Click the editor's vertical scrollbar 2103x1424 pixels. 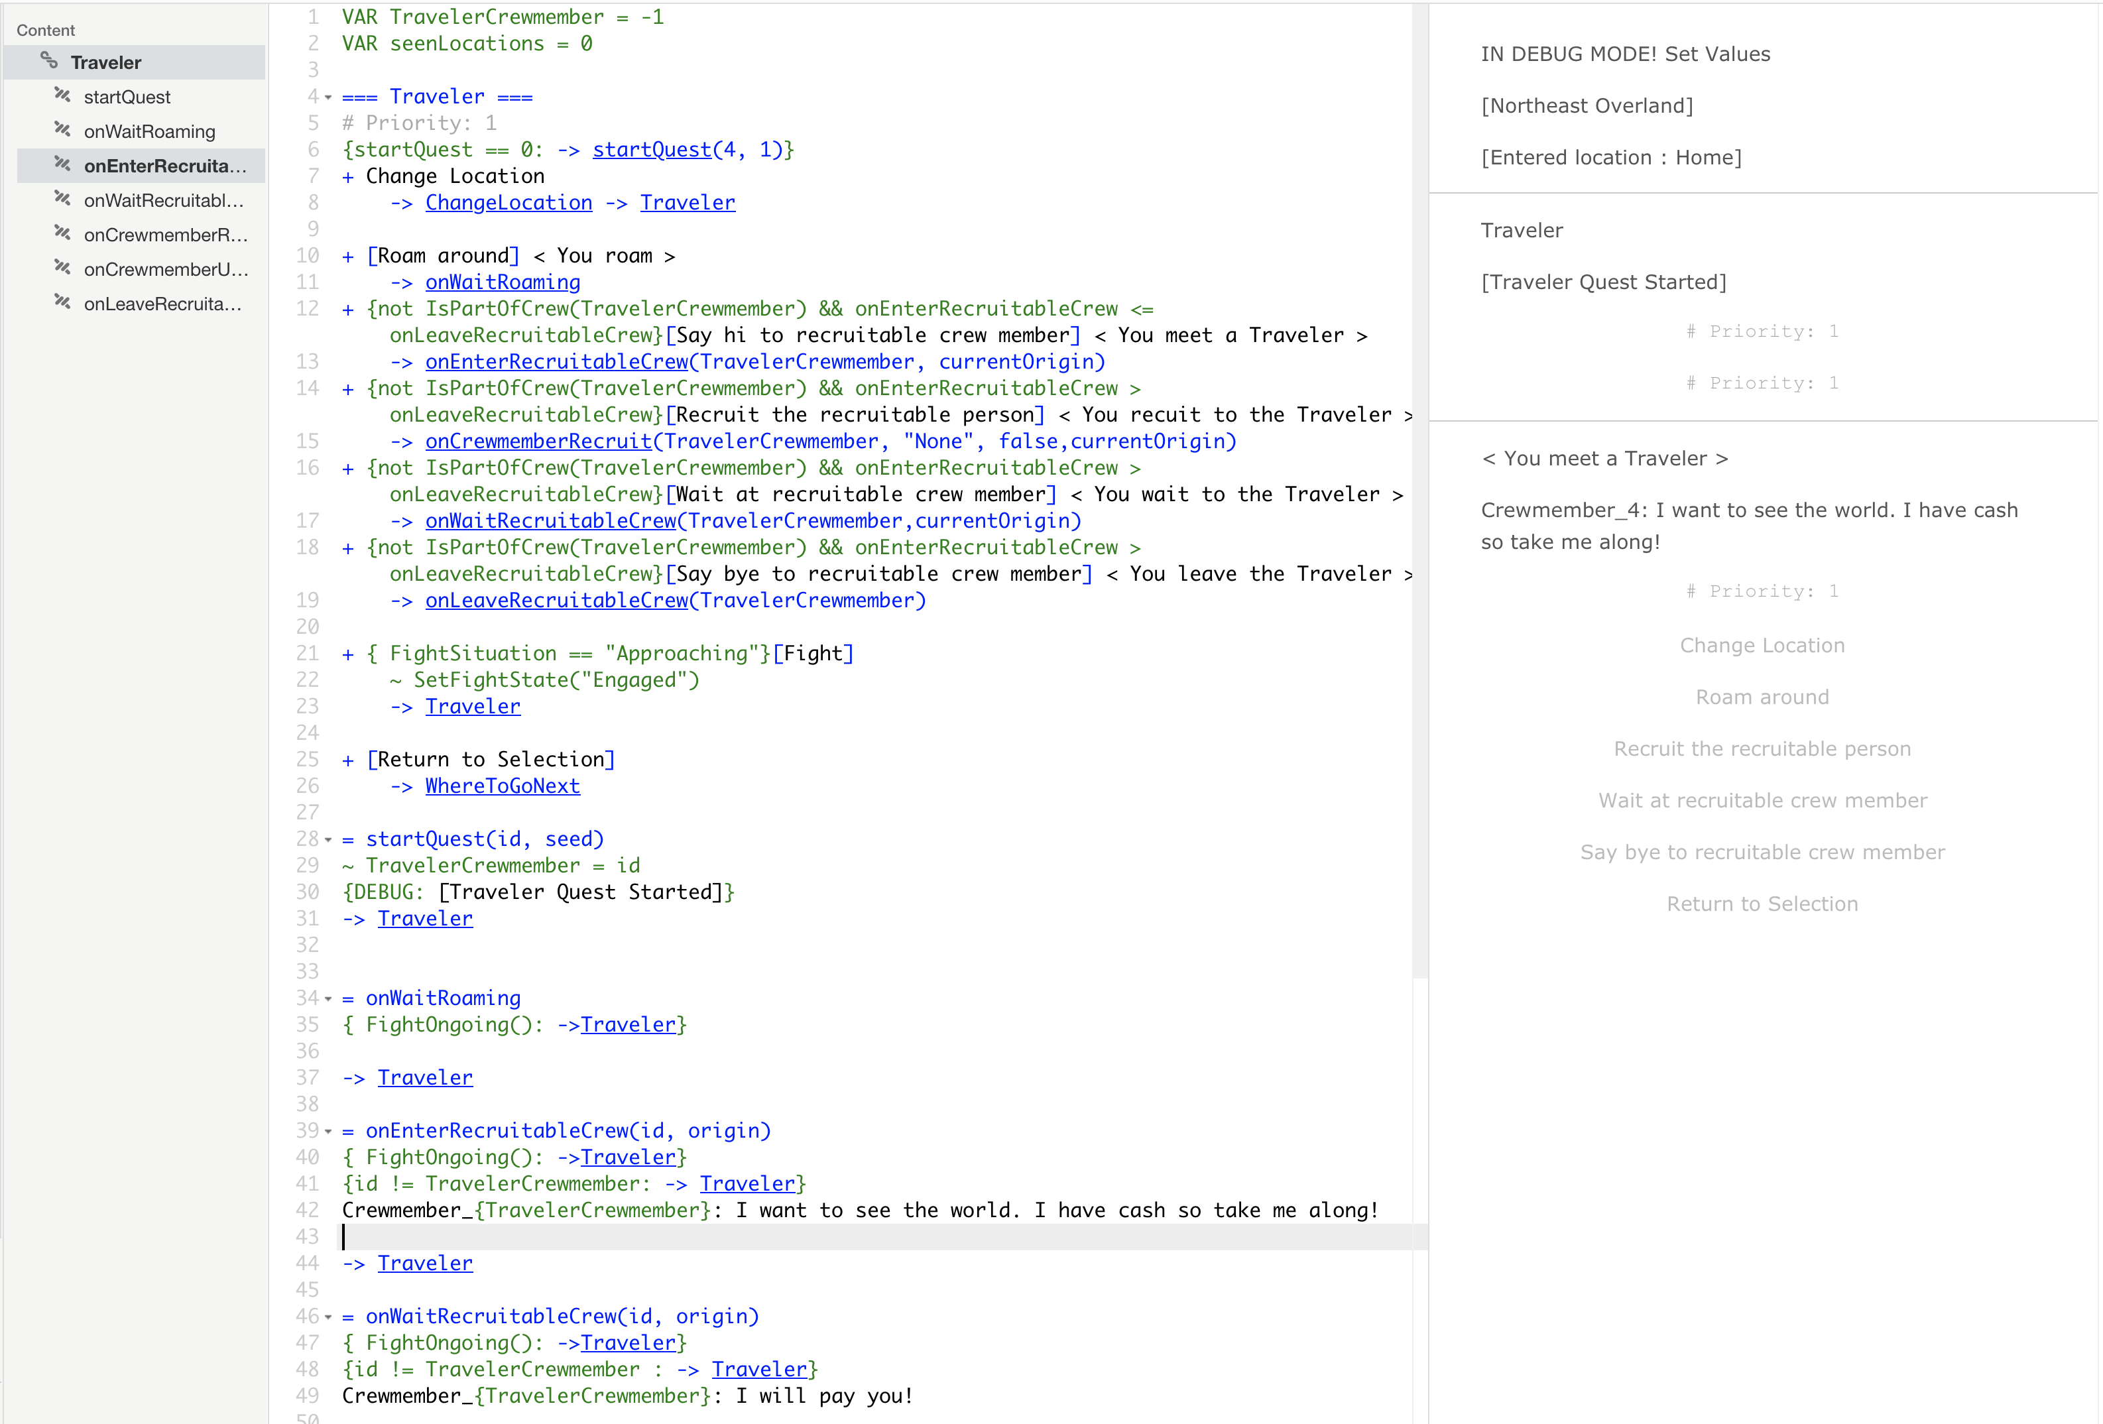(x=1419, y=489)
